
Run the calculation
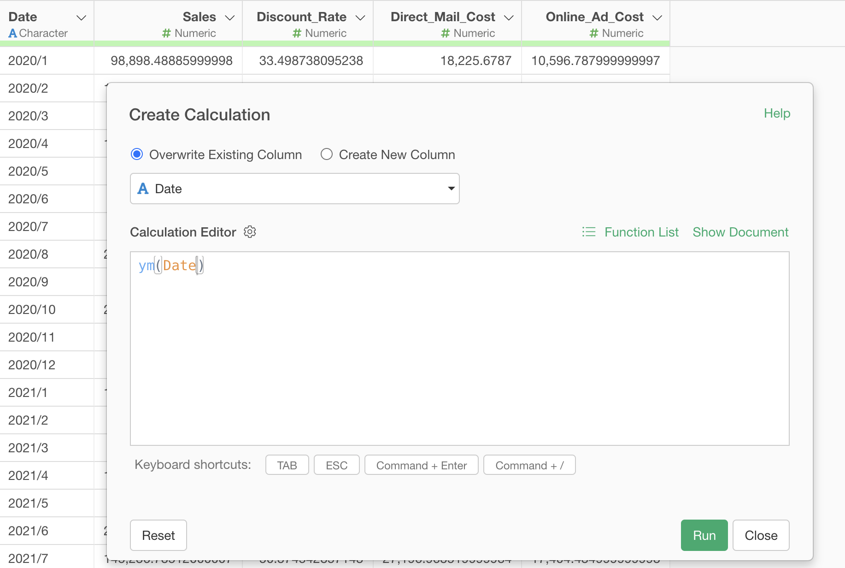click(x=704, y=535)
